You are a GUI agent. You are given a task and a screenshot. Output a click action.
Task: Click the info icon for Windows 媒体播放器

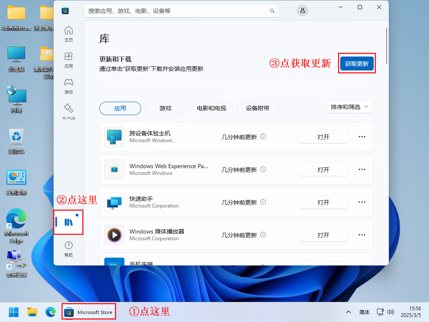263,235
